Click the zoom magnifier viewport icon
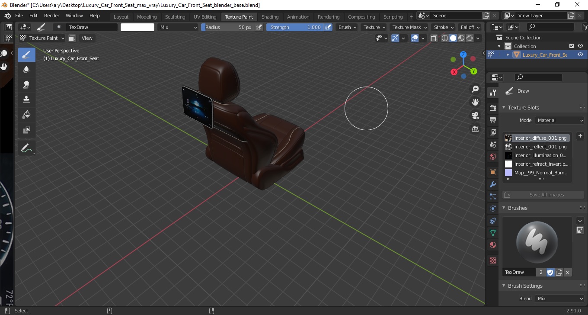This screenshot has width=588, height=315. coord(475,89)
